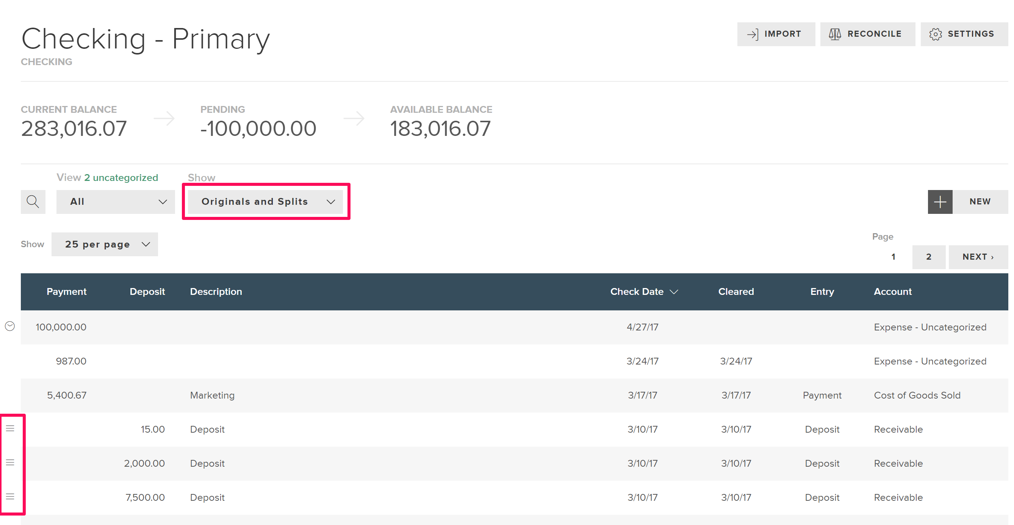Open the 25 per page dropdown
1014x525 pixels.
(105, 244)
